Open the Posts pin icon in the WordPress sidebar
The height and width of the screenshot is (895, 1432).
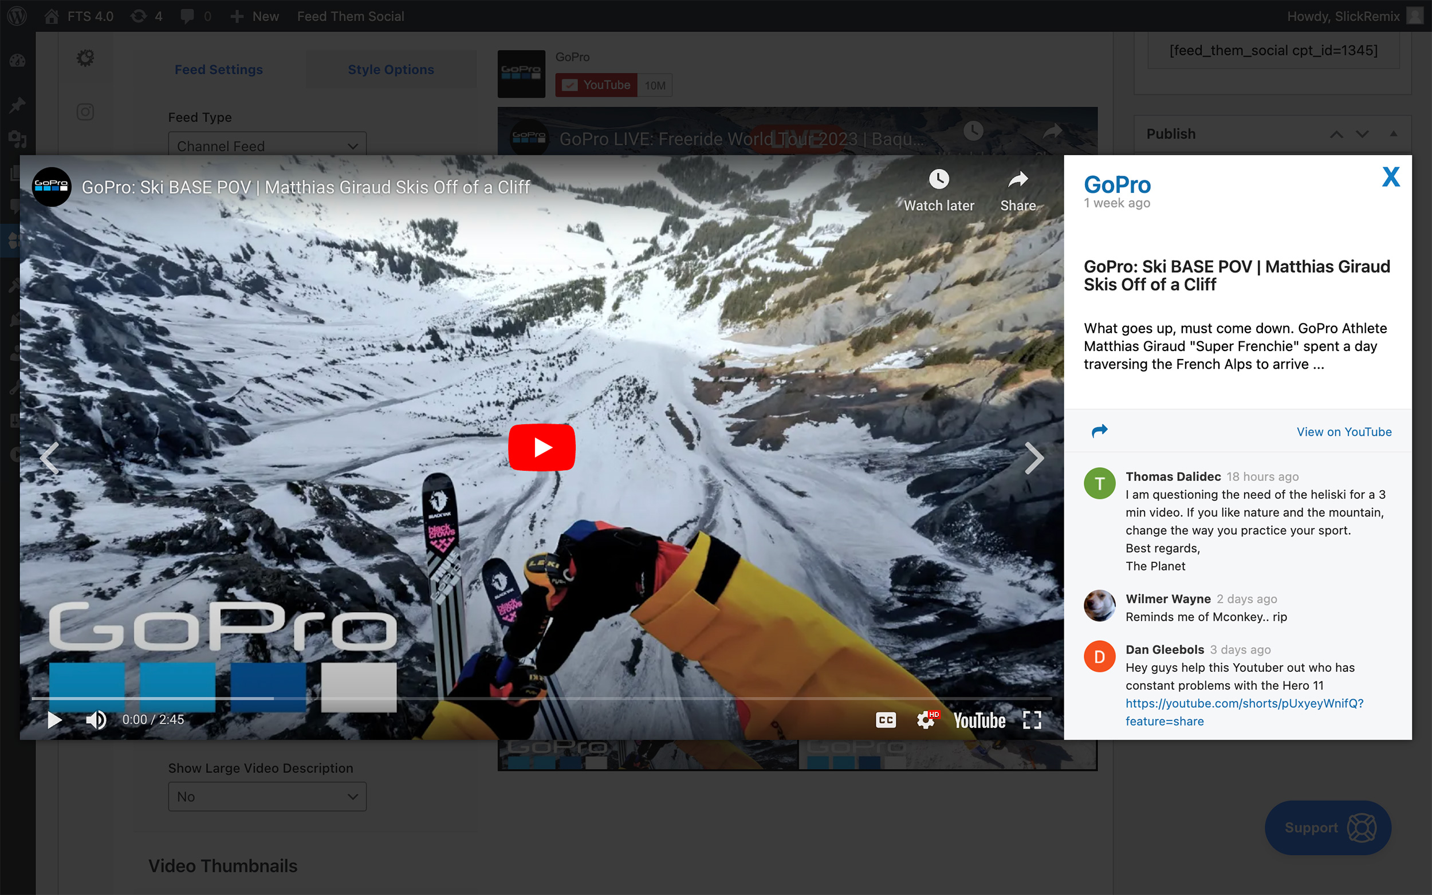[17, 105]
